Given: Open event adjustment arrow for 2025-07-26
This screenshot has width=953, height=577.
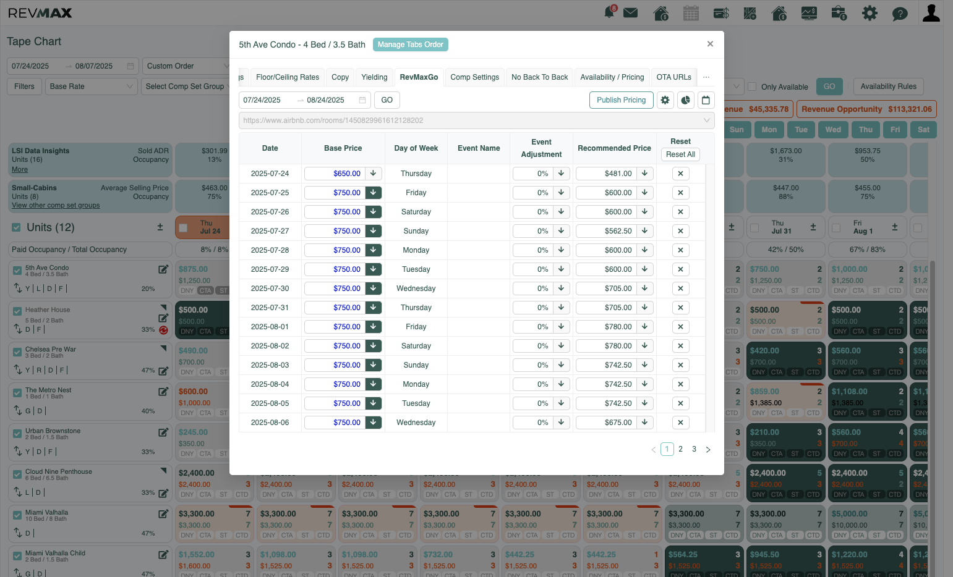Looking at the screenshot, I should click(561, 212).
